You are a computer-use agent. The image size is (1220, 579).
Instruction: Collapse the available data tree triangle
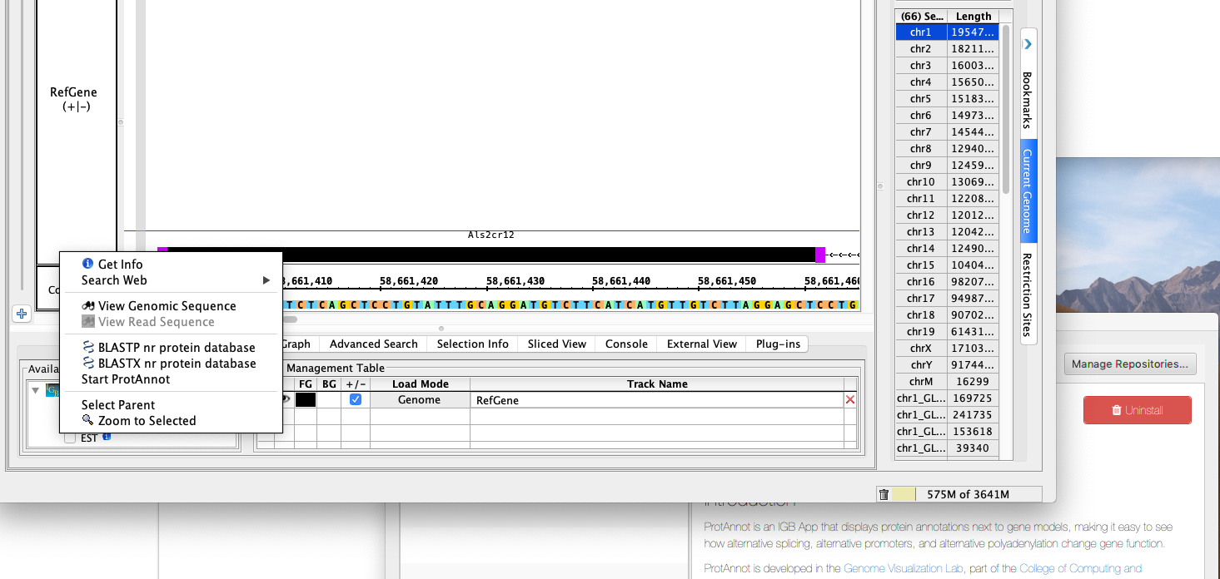tap(35, 390)
